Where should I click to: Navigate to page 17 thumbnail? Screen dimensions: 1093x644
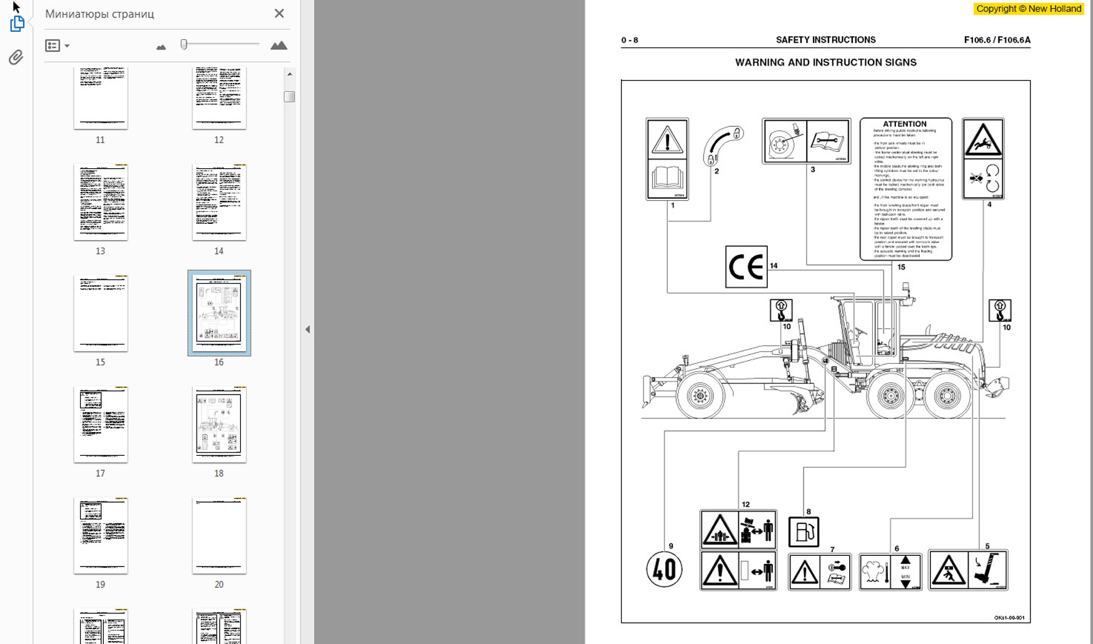pyautogui.click(x=101, y=425)
